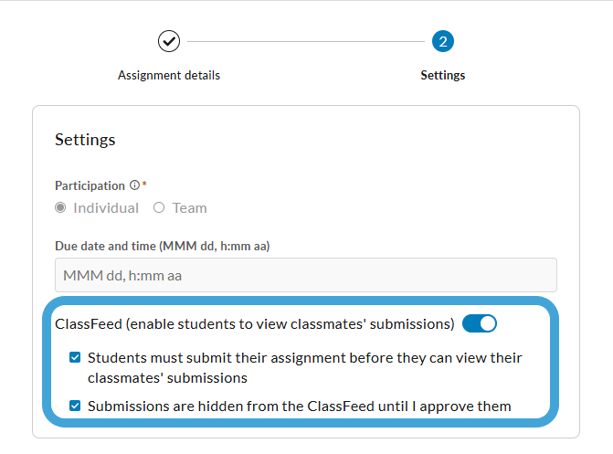The width and height of the screenshot is (613, 454).
Task: Click the Participation field label
Action: 90,185
